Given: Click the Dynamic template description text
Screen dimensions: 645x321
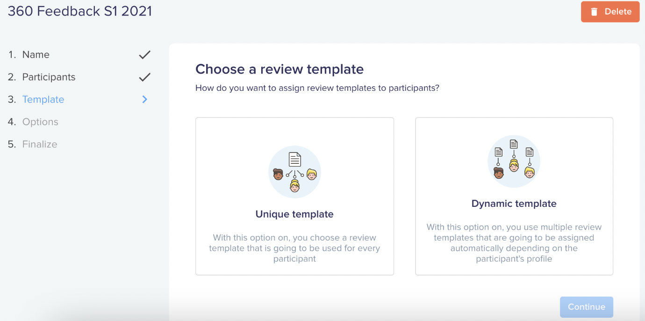Looking at the screenshot, I should tap(514, 243).
